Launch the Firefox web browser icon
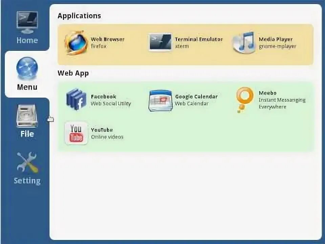Screen dimensions: 325x244 tap(76, 43)
